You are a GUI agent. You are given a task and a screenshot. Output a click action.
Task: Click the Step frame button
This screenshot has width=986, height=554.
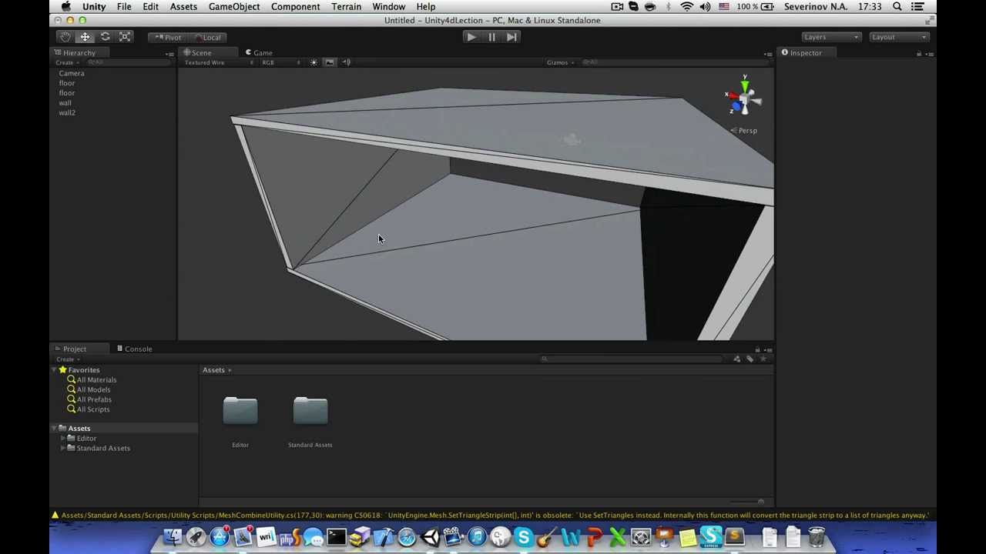(511, 37)
